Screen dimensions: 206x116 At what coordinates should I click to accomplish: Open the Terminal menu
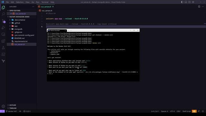pos(45,2)
